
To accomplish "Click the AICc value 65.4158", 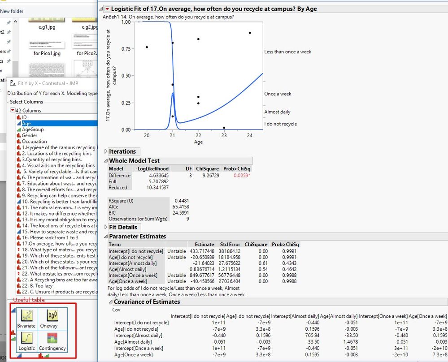I will pyautogui.click(x=181, y=207).
